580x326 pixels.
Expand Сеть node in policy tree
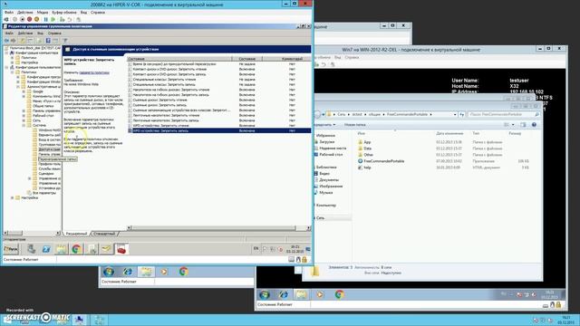point(24,120)
